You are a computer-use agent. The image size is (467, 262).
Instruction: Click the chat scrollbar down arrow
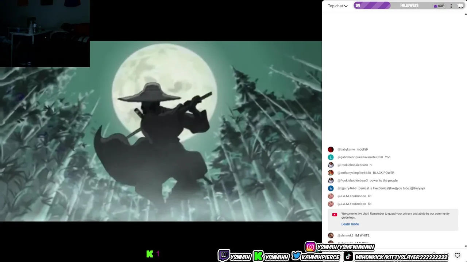(466, 246)
